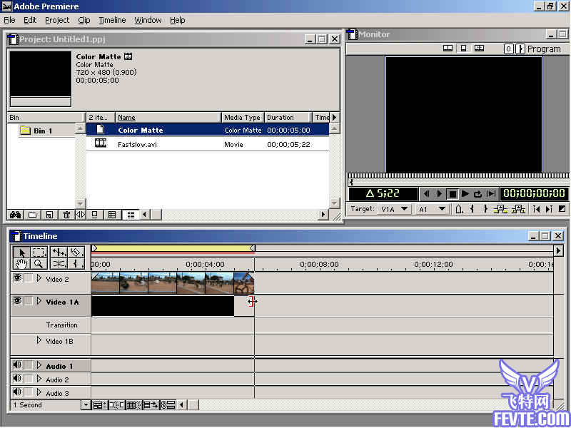Mute the Audio 2 track speaker
Image resolution: width=571 pixels, height=428 pixels.
pos(17,379)
